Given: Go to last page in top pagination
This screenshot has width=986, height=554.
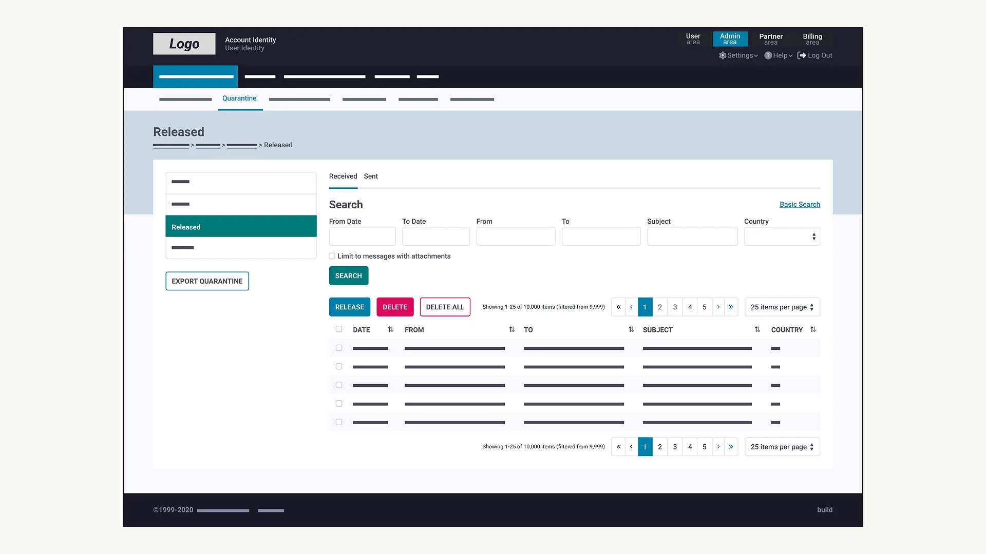Looking at the screenshot, I should coord(731,307).
